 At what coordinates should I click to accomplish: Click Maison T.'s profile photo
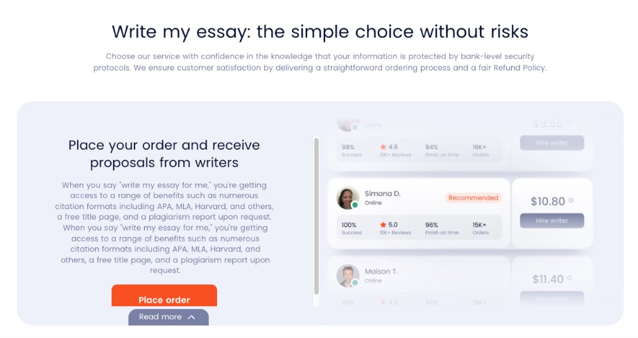click(x=347, y=276)
